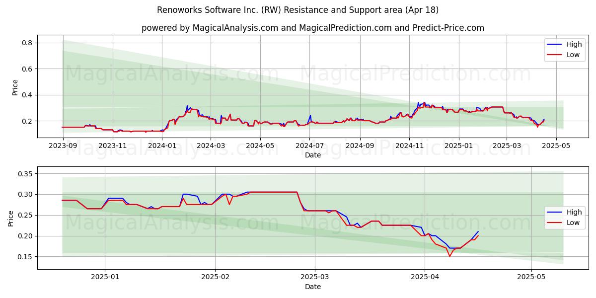Click the '0.4' price tick on top chart

pos(27,95)
